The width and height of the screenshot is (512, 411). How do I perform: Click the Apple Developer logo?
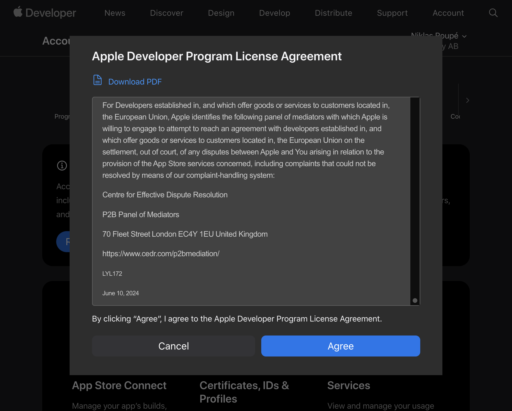click(x=45, y=13)
